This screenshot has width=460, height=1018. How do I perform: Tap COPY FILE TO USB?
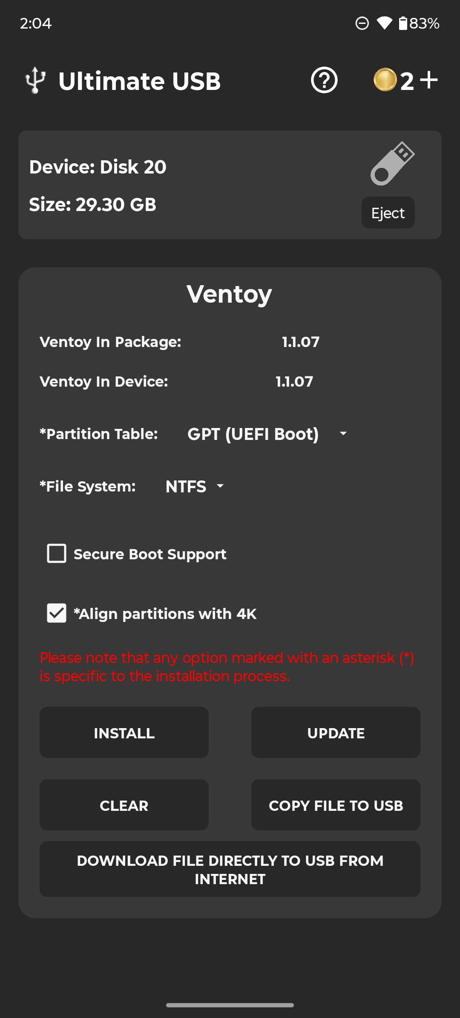[336, 805]
